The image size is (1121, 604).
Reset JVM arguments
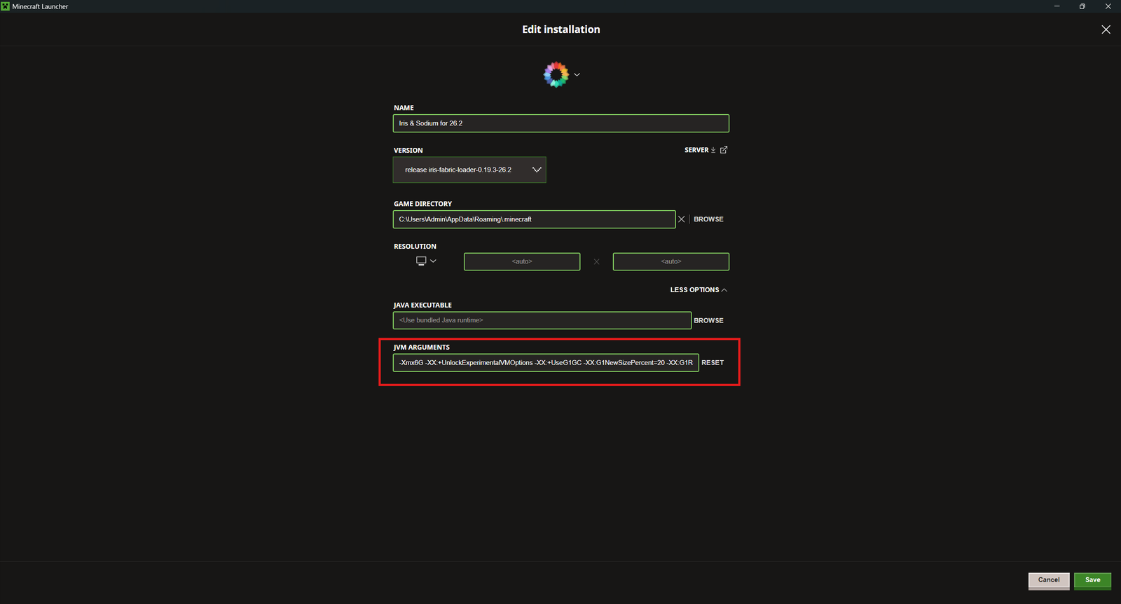point(713,362)
